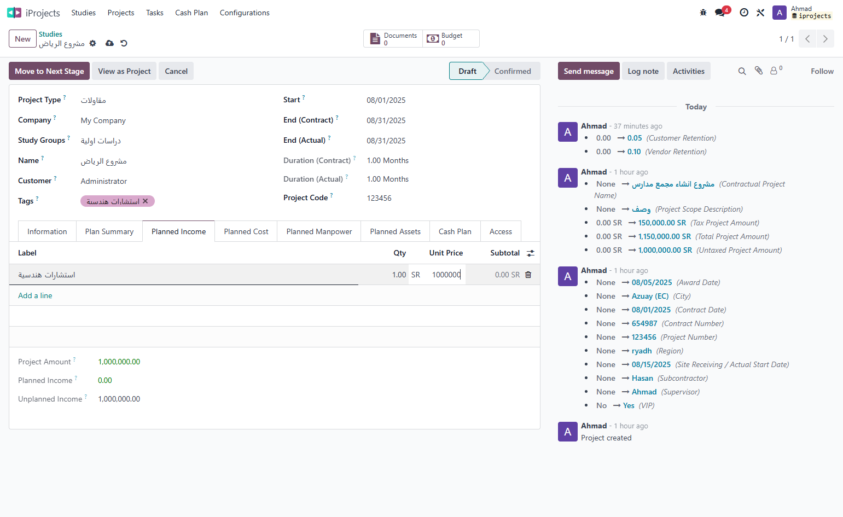This screenshot has width=843, height=517.
Task: Click the Studies breadcrumb link
Action: pos(50,34)
